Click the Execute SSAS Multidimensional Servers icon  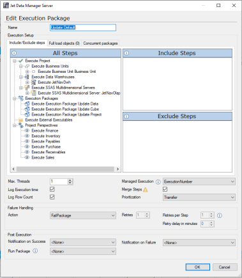pyautogui.click(x=27, y=88)
